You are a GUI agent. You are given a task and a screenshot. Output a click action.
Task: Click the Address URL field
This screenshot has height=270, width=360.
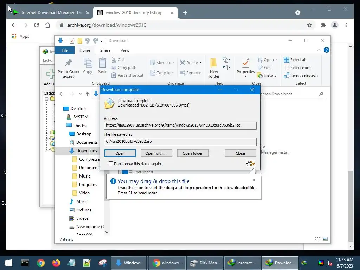pyautogui.click(x=180, y=126)
